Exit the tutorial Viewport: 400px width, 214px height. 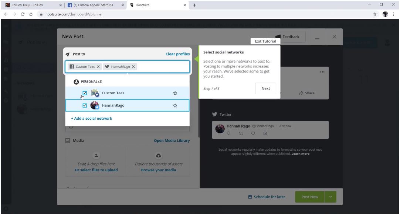click(x=265, y=41)
